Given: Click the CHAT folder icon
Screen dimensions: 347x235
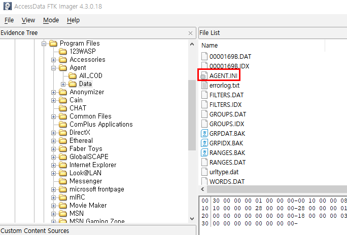Looking at the screenshot, I should [63, 108].
